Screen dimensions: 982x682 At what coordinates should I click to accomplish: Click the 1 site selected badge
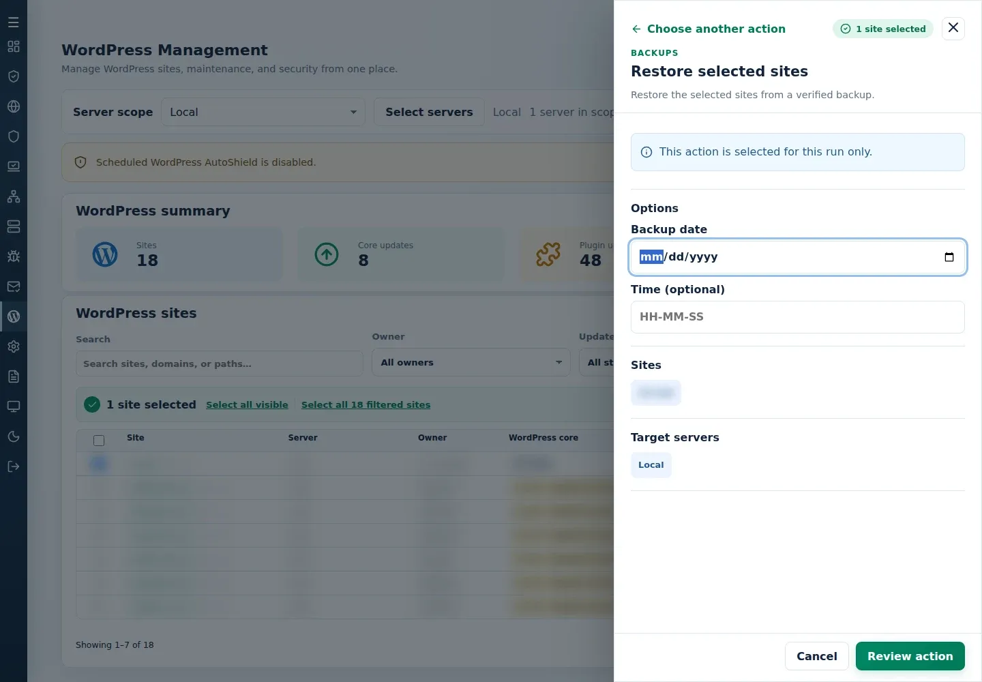pyautogui.click(x=882, y=29)
